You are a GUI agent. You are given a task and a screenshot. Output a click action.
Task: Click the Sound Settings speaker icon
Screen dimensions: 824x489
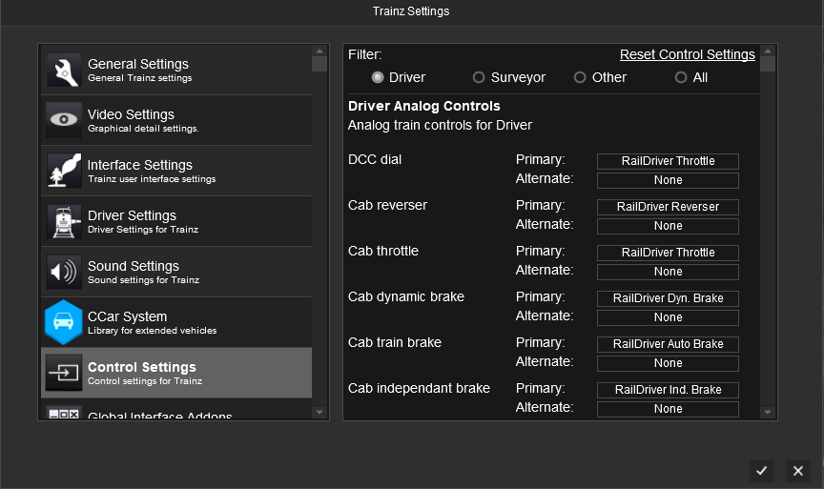click(x=64, y=272)
